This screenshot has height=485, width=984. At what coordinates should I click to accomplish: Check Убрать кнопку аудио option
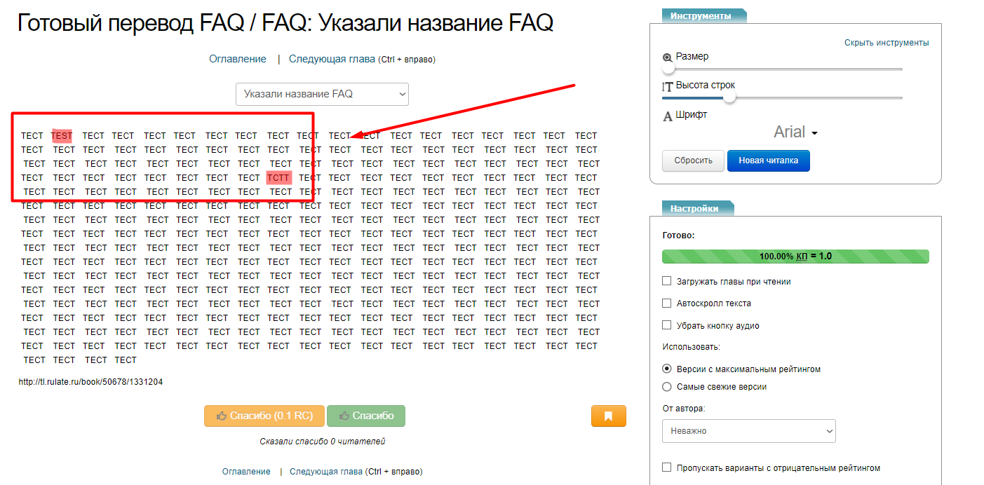pyautogui.click(x=667, y=325)
